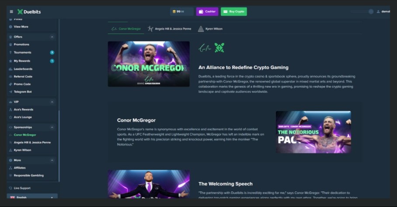This screenshot has height=207, width=397.
Task: Switch to Kyren Wilson tab
Action: point(210,29)
